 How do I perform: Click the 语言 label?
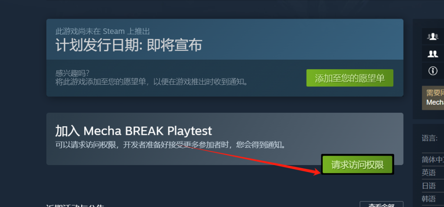tap(430, 138)
